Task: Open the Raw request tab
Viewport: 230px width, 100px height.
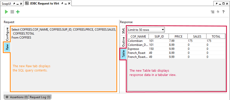Action: pyautogui.click(x=7, y=47)
